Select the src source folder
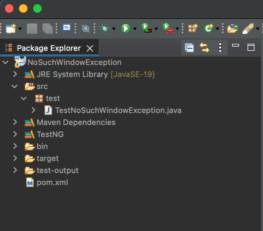This screenshot has width=263, height=231. pyautogui.click(x=42, y=87)
